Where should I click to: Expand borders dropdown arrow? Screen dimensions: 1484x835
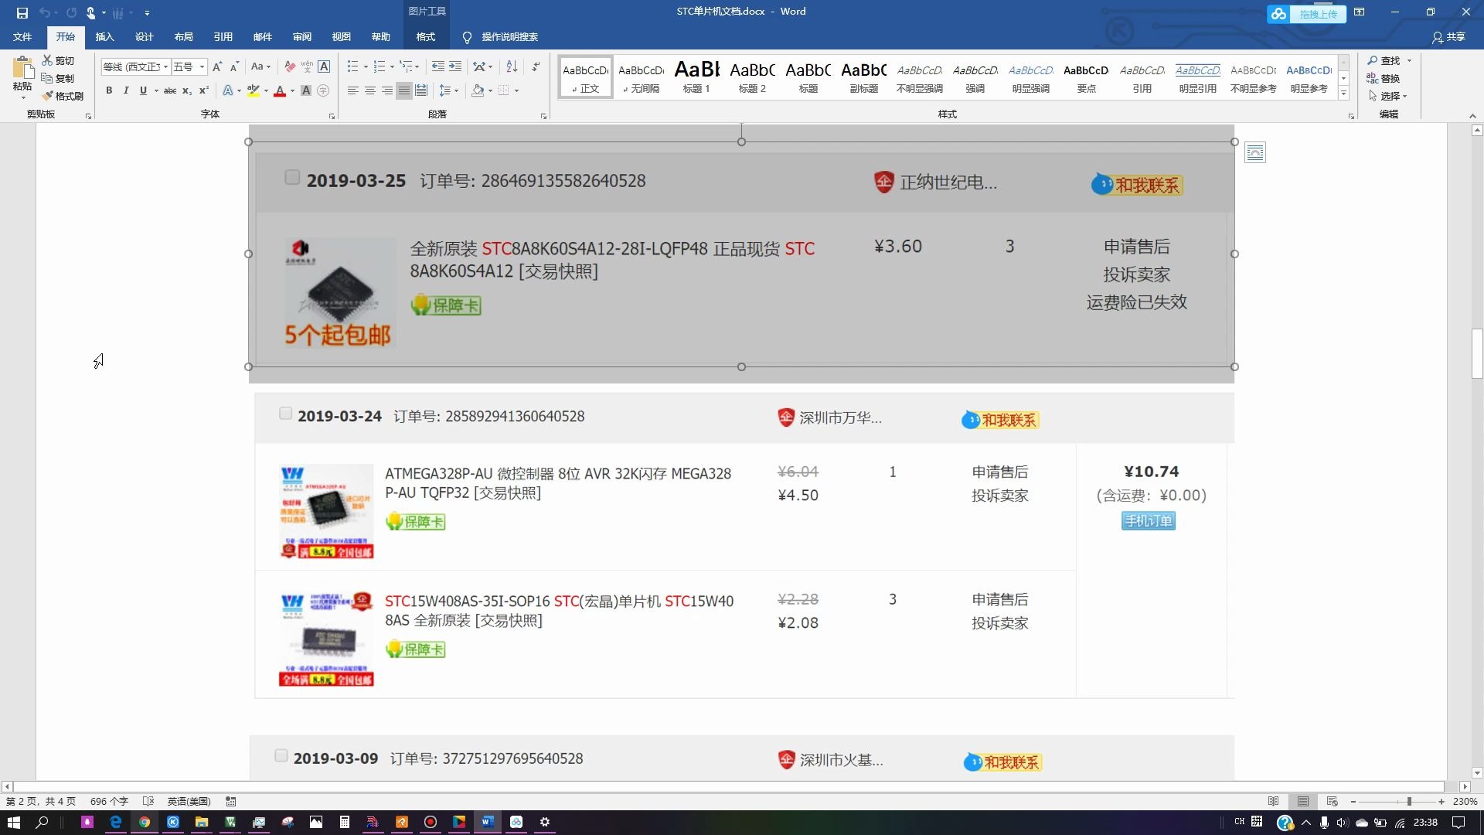516,91
